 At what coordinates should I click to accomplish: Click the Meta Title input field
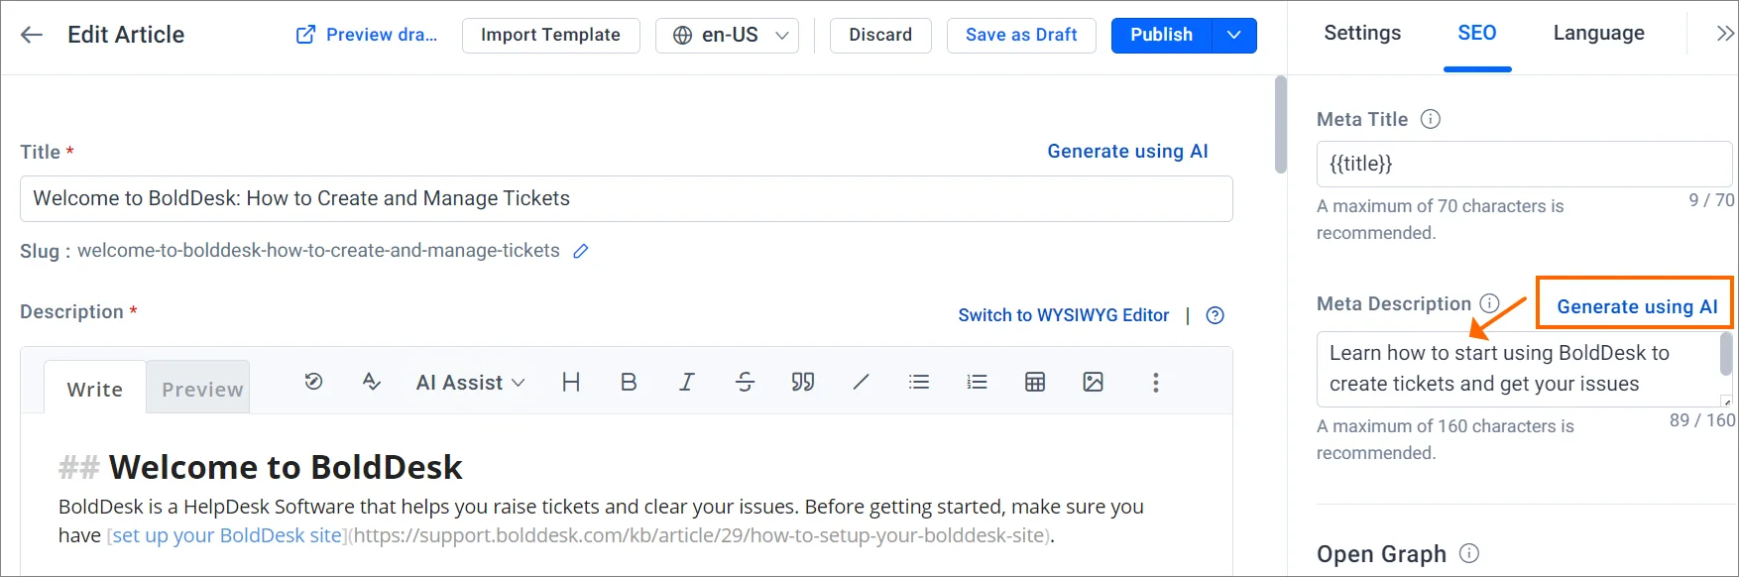pyautogui.click(x=1524, y=164)
